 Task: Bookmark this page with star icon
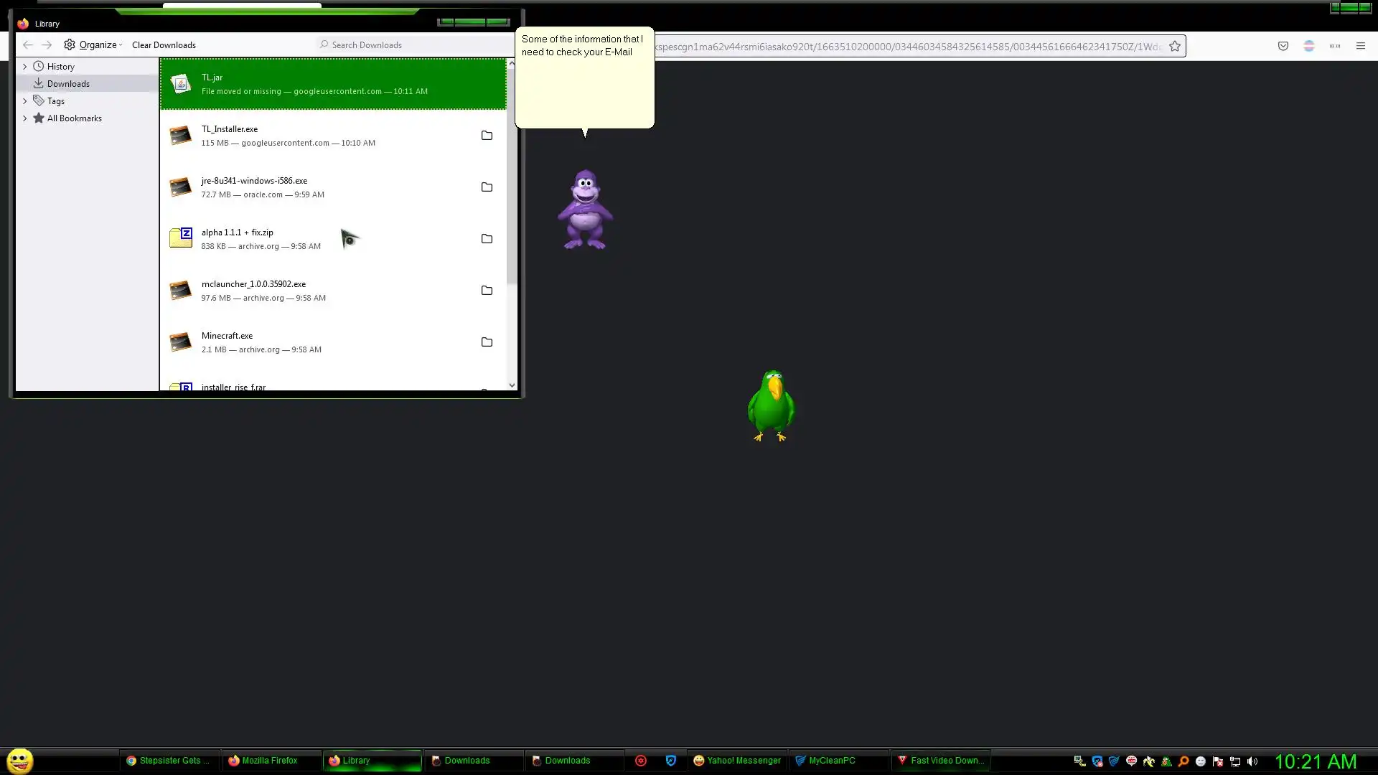pyautogui.click(x=1175, y=46)
